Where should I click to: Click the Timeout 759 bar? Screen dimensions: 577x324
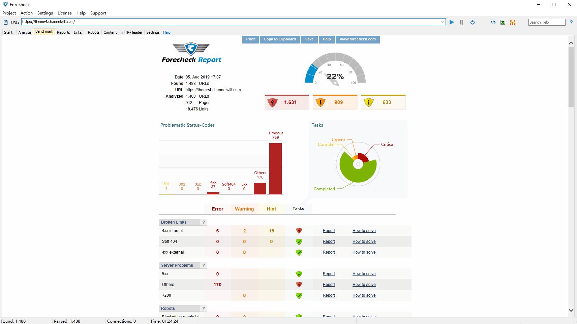click(x=275, y=169)
